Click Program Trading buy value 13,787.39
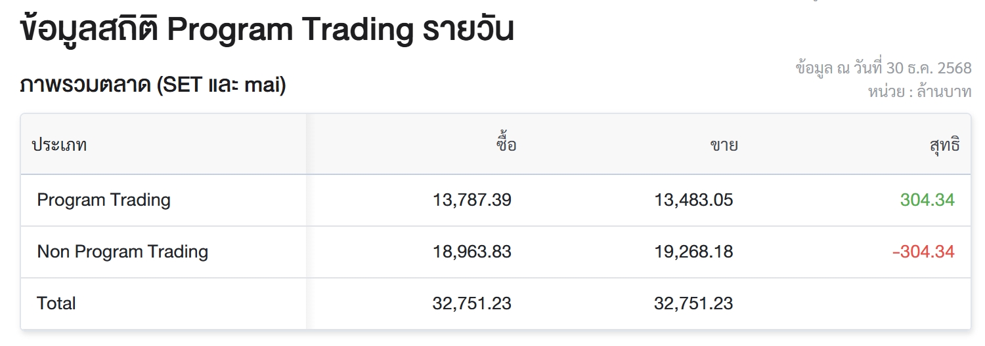The width and height of the screenshot is (985, 346). [471, 200]
